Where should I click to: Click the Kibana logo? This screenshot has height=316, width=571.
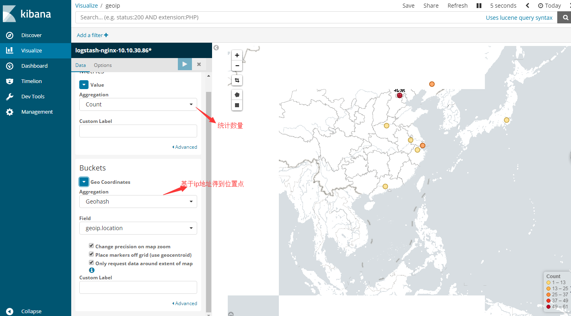(x=27, y=13)
